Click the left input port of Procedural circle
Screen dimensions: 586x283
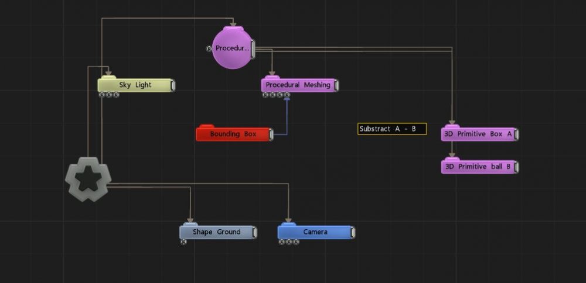(209, 49)
